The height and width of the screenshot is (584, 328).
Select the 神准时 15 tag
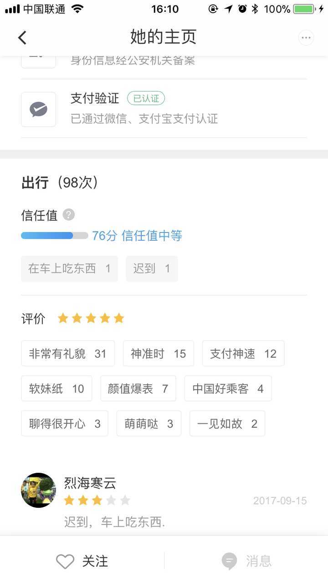coord(159,353)
